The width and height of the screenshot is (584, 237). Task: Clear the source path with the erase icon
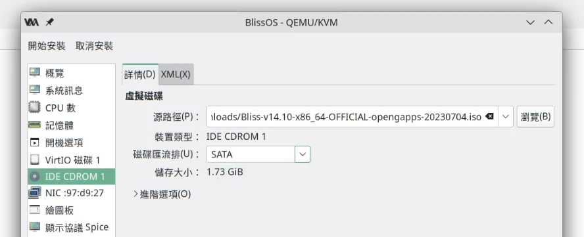tap(490, 116)
